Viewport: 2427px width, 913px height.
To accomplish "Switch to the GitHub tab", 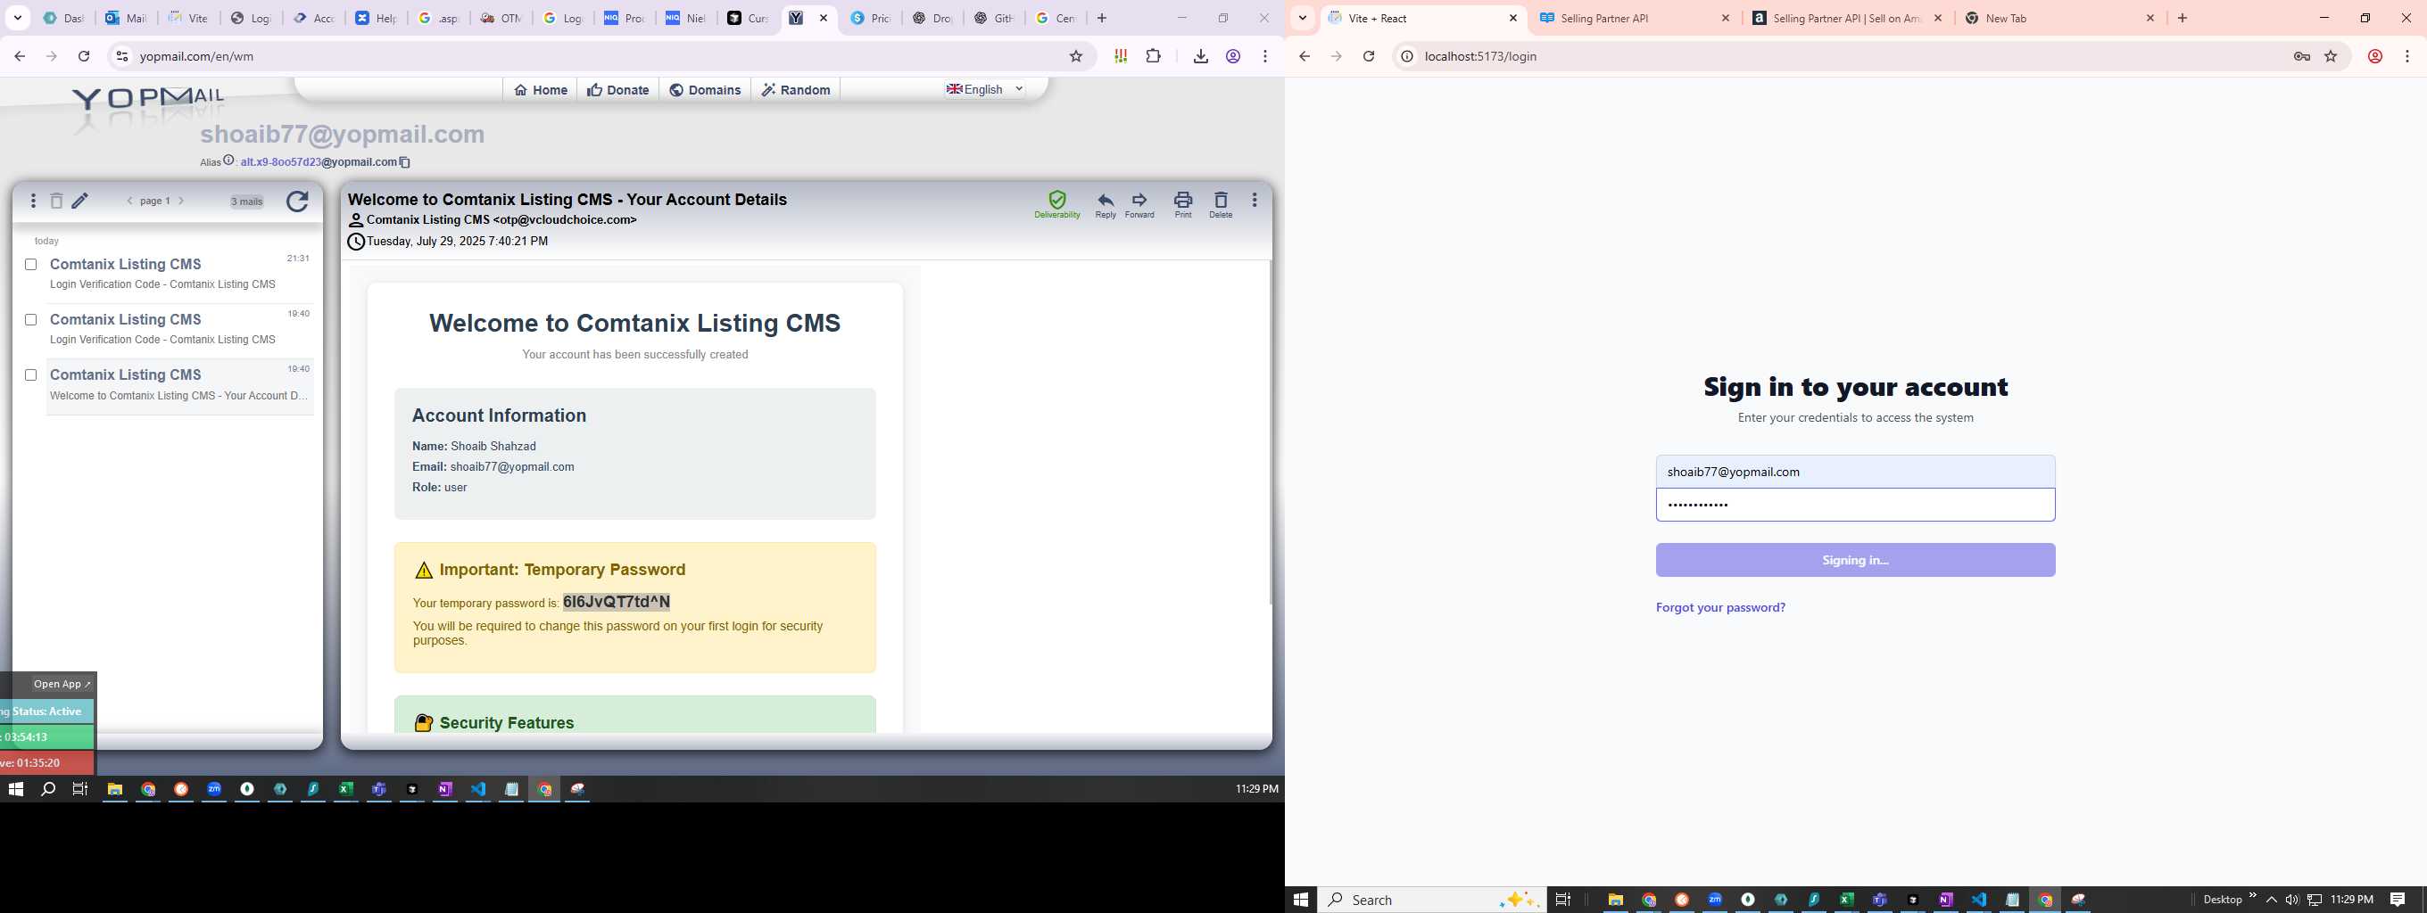I will point(994,18).
